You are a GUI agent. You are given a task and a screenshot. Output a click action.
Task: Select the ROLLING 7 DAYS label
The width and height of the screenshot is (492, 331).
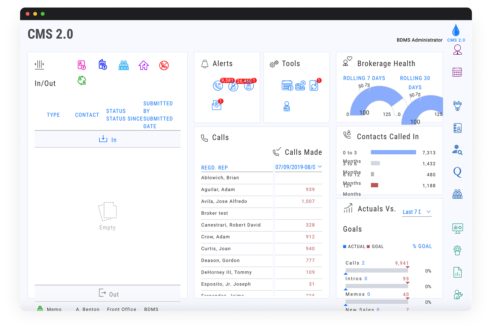tap(364, 78)
